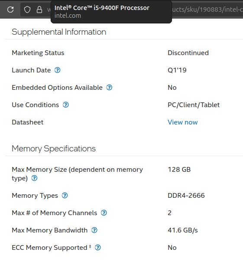The height and width of the screenshot is (262, 243).
Task: Click the 'Supplemental Information' section heading
Action: pos(59,32)
